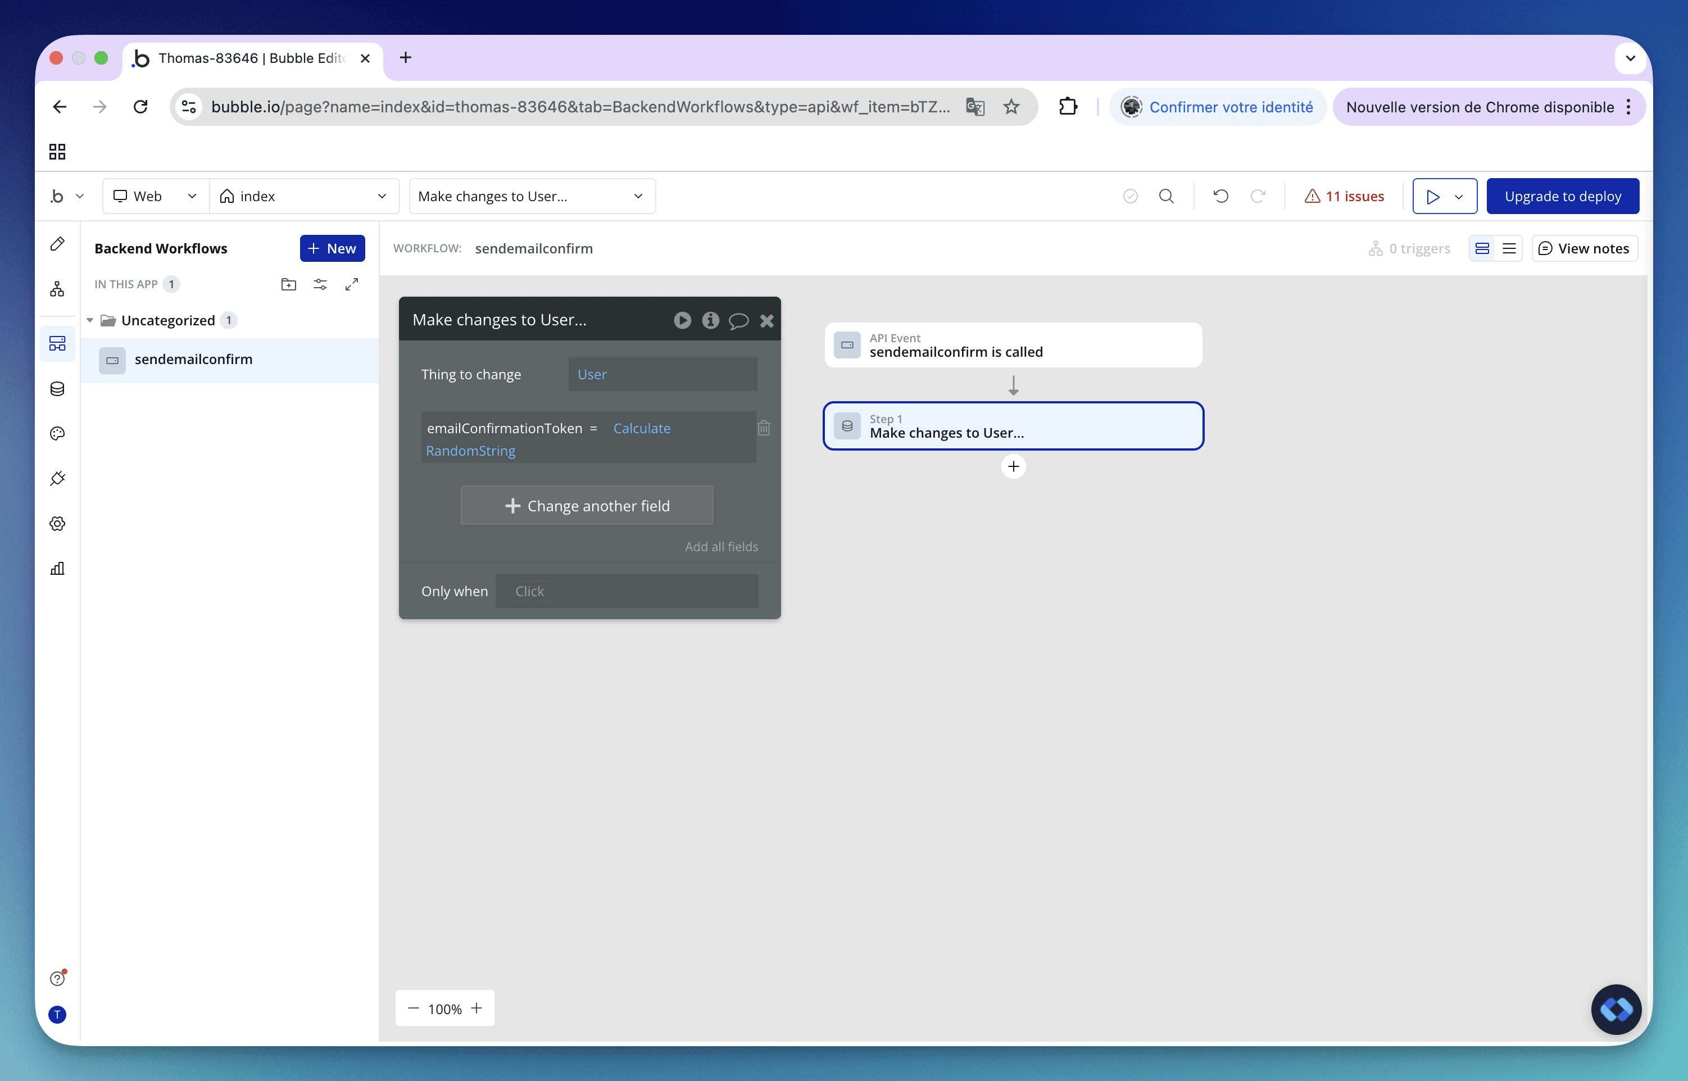Open the Logs chart icon
Image resolution: width=1688 pixels, height=1081 pixels.
pos(57,569)
